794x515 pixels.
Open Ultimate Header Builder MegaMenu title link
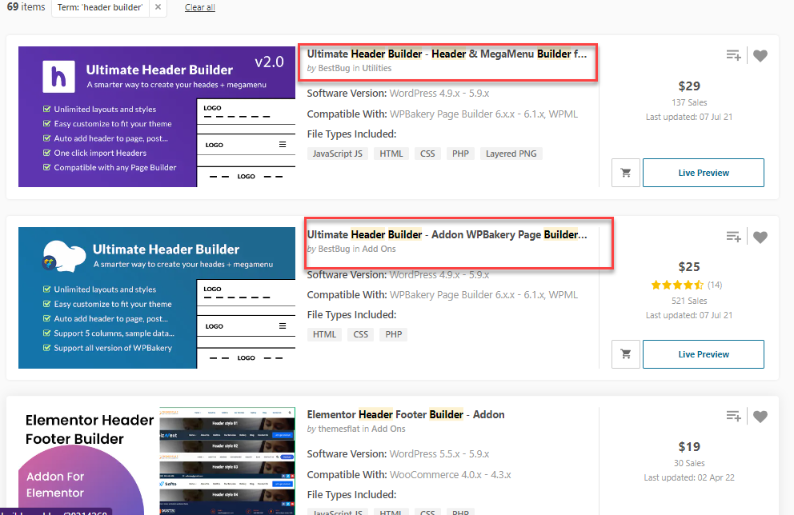[x=447, y=54]
